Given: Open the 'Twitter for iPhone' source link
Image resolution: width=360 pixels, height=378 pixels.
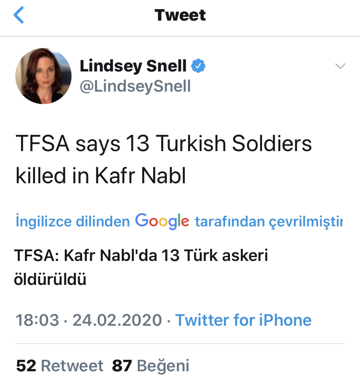Looking at the screenshot, I should (x=243, y=320).
